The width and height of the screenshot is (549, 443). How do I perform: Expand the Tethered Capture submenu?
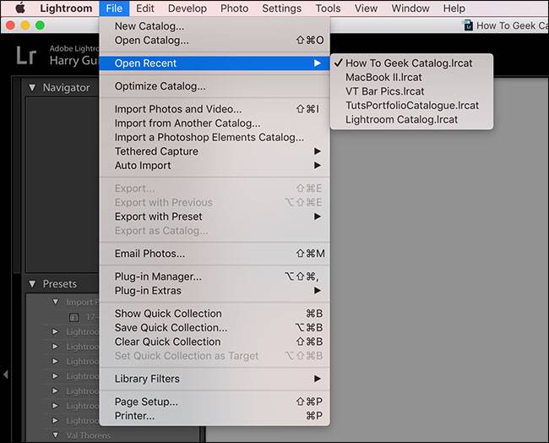[x=215, y=151]
